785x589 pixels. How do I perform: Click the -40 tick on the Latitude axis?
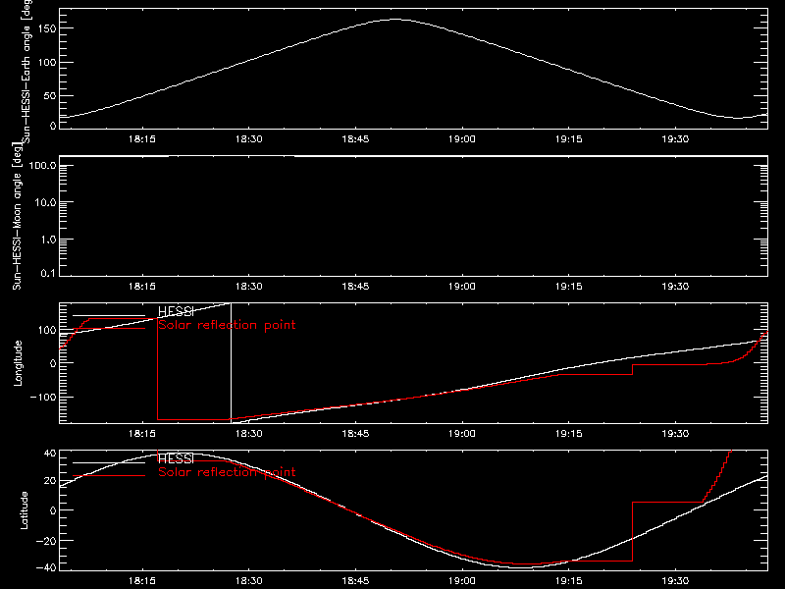(46, 568)
